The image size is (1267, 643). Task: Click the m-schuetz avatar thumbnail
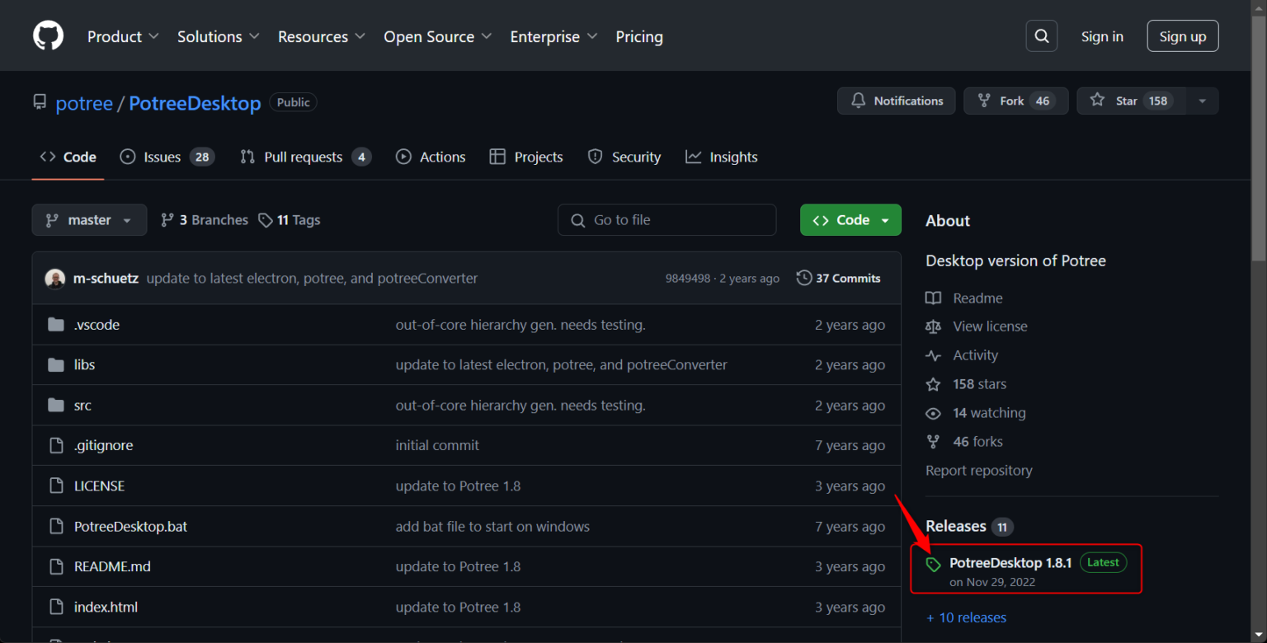click(55, 279)
